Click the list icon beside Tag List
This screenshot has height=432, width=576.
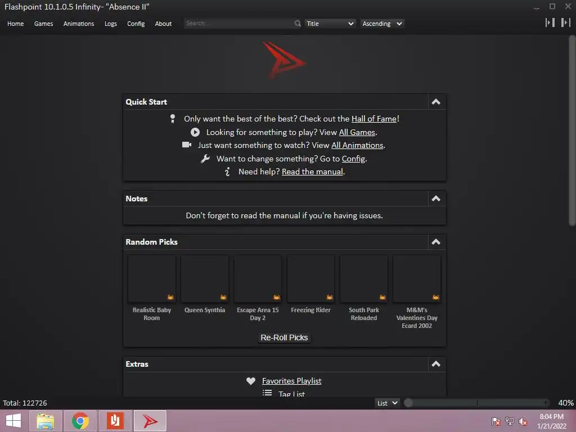tap(267, 393)
